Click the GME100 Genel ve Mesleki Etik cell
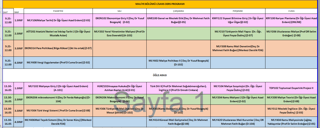The height and width of the screenshot is (128, 320). coord(178,20)
